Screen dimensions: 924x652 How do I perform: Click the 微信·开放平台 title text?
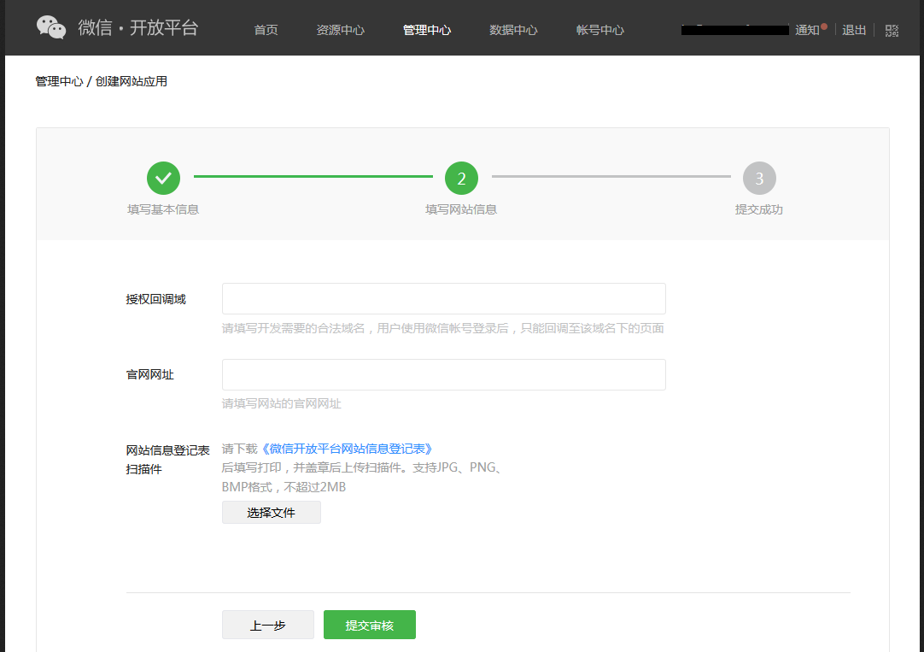137,27
